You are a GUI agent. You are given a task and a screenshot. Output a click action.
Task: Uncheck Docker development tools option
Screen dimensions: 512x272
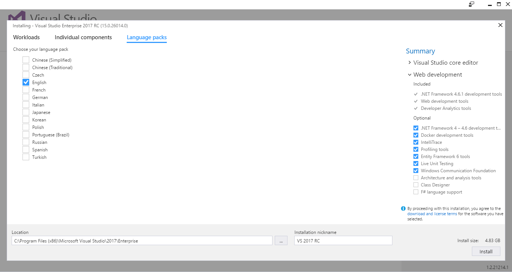(x=416, y=135)
